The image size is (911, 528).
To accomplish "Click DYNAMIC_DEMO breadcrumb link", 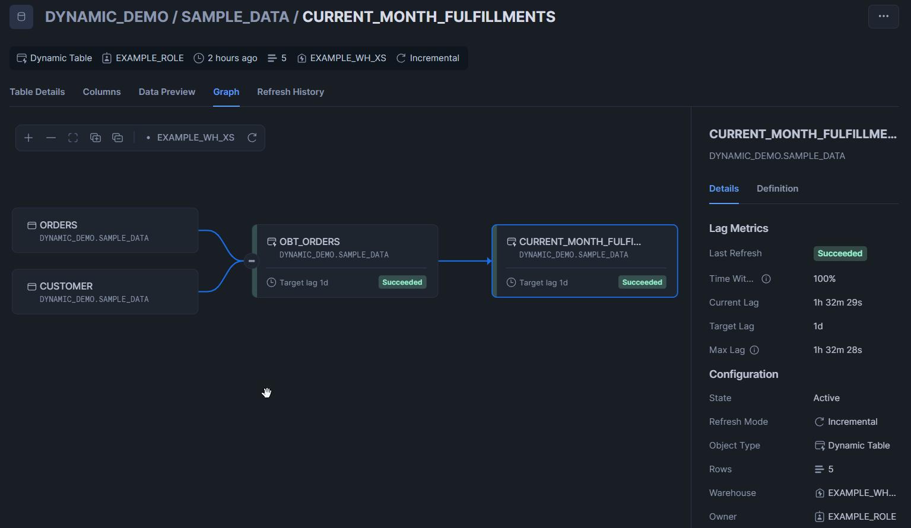I will pyautogui.click(x=107, y=17).
